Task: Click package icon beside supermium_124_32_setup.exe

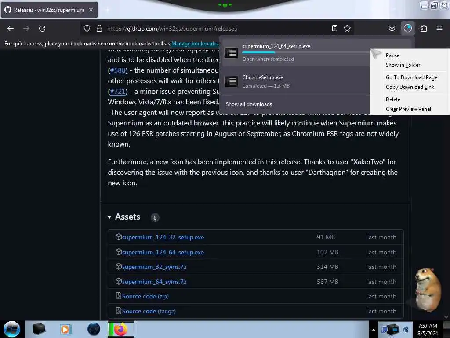Action: (x=119, y=237)
